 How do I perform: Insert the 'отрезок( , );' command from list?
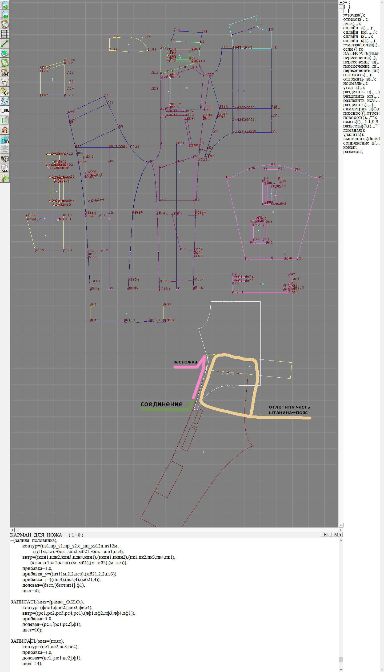coord(356,19)
